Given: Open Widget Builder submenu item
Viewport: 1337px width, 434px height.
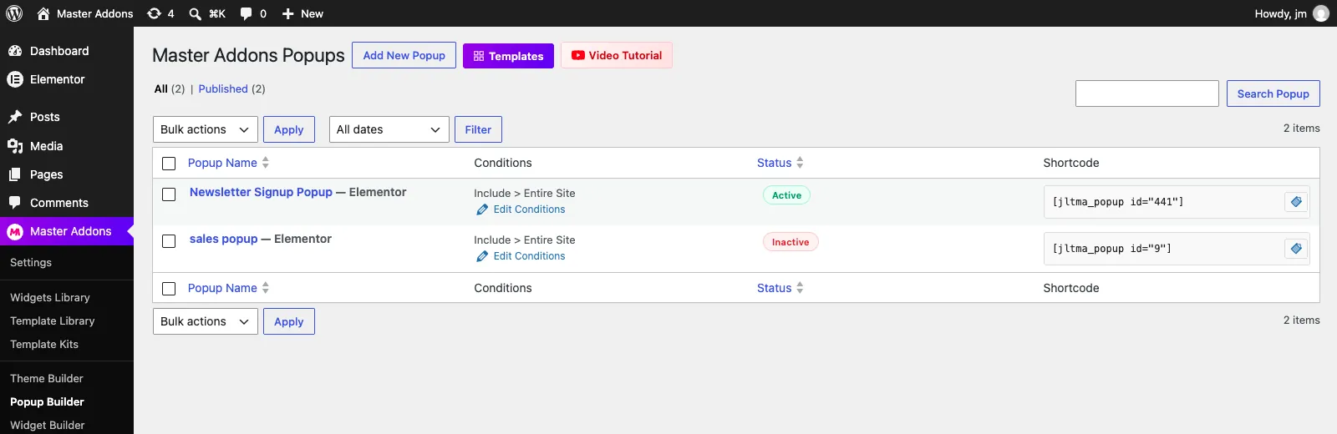Looking at the screenshot, I should point(48,425).
